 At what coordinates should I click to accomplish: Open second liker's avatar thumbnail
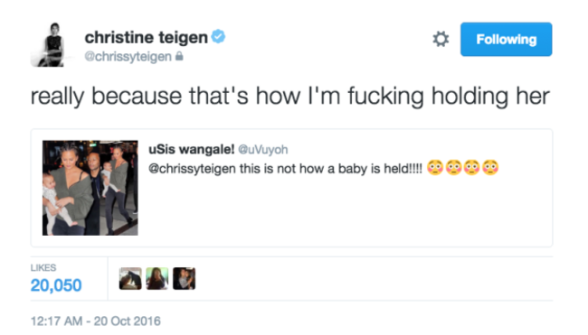[x=156, y=278]
